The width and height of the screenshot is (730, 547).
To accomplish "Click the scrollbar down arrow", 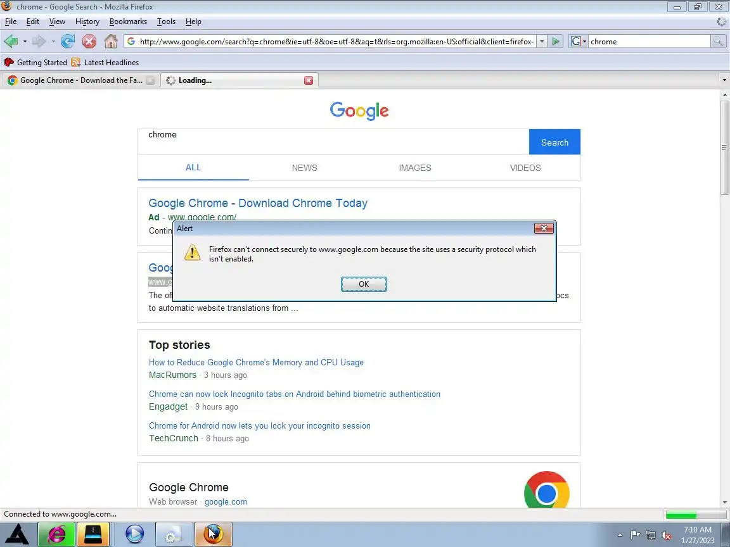I will point(724,502).
